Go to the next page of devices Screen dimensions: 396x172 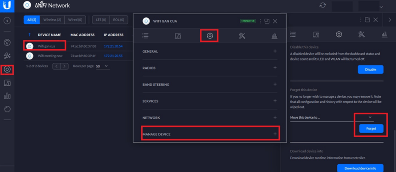[x=65, y=66]
